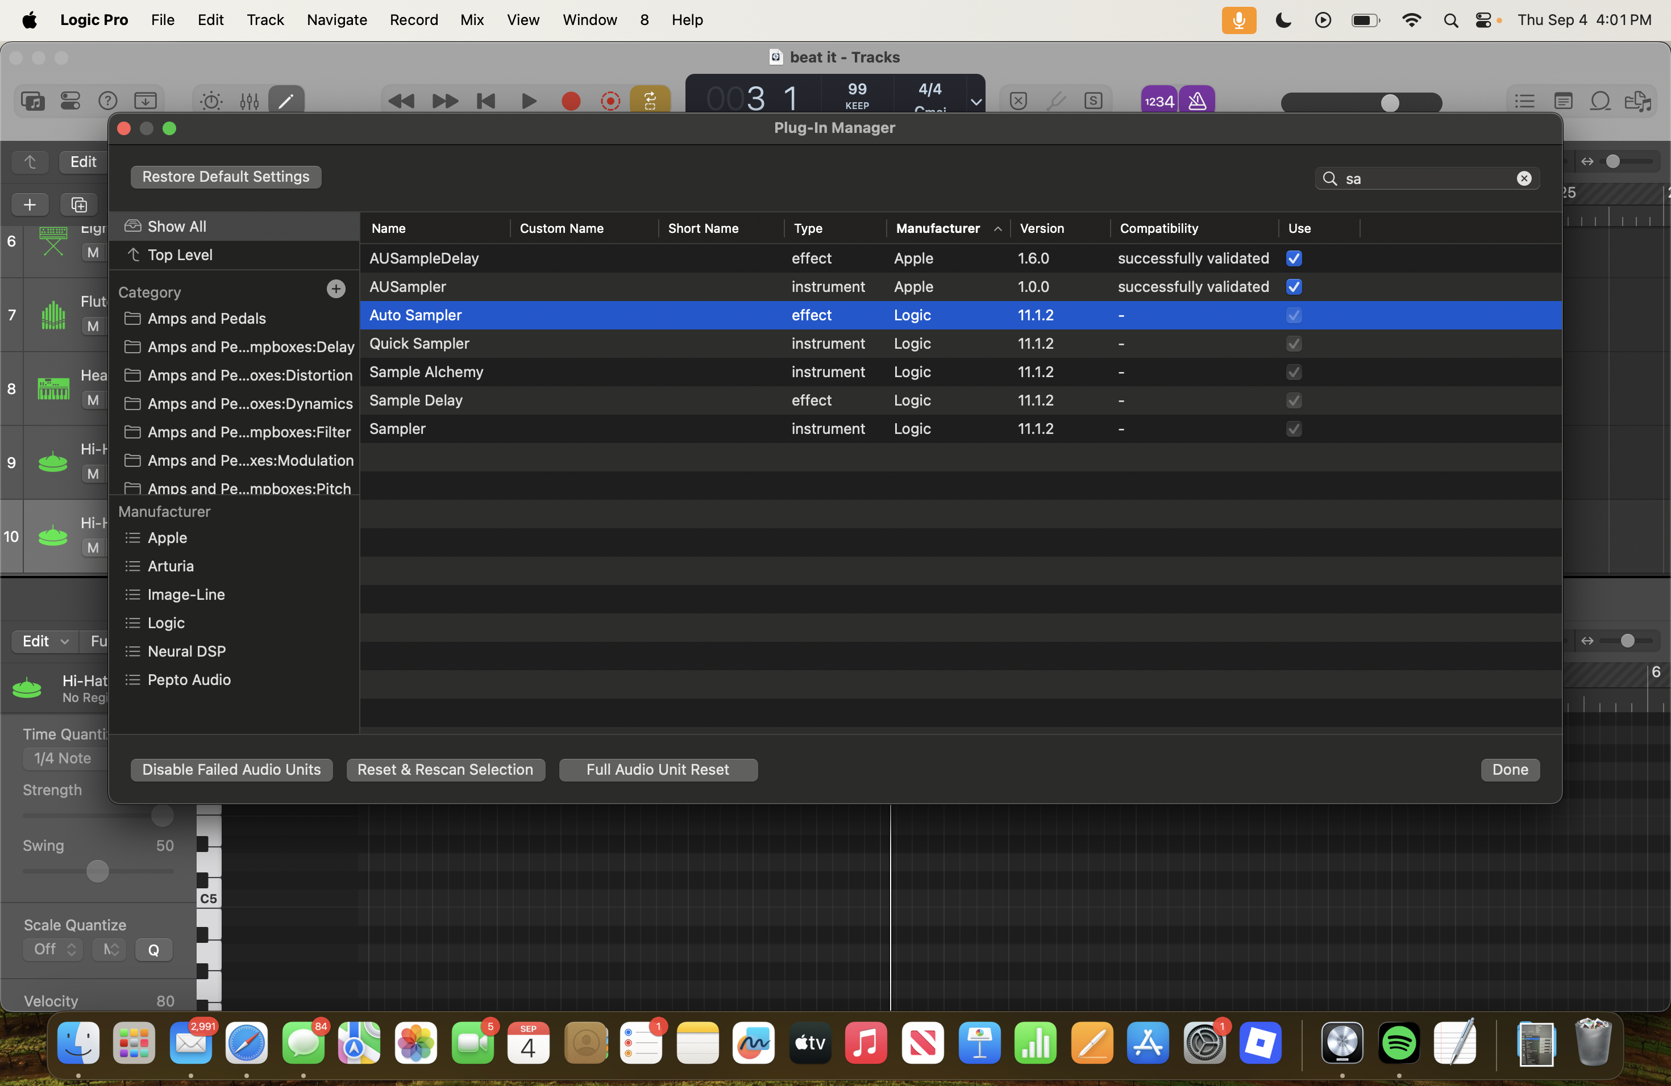The width and height of the screenshot is (1671, 1086).
Task: Start playback with the Play button
Action: click(529, 101)
